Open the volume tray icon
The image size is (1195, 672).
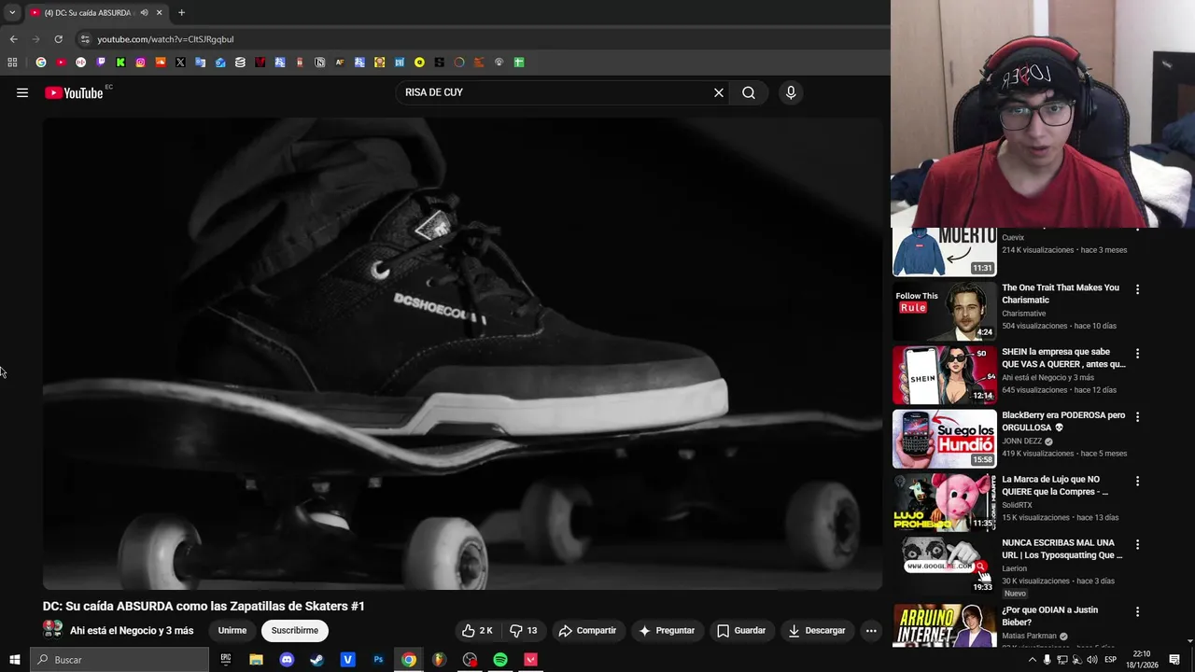(x=1092, y=660)
